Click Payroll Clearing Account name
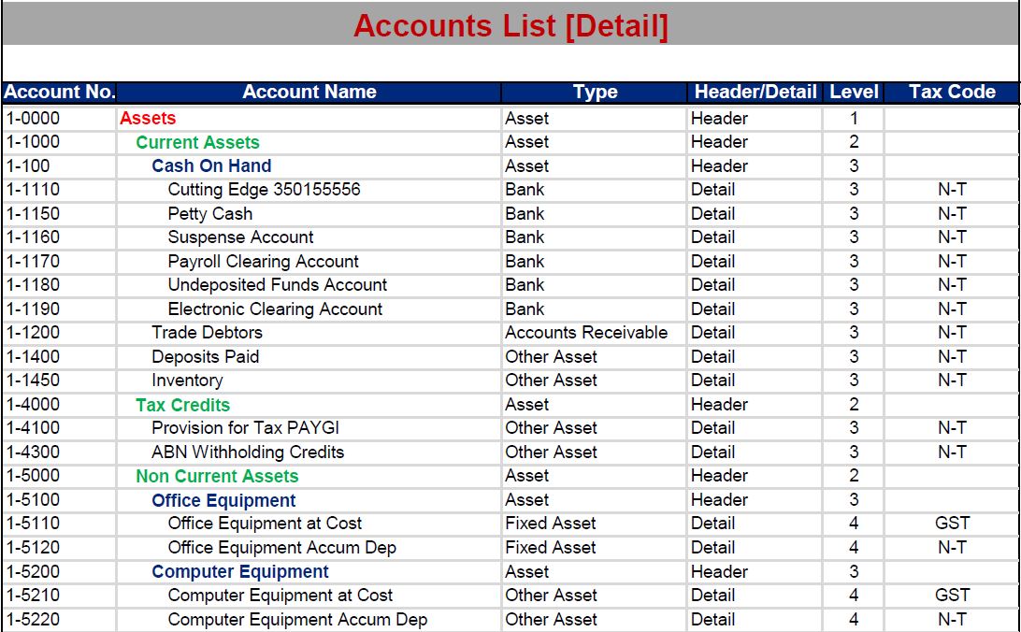Viewport: 1021px width, 632px height. pos(263,261)
